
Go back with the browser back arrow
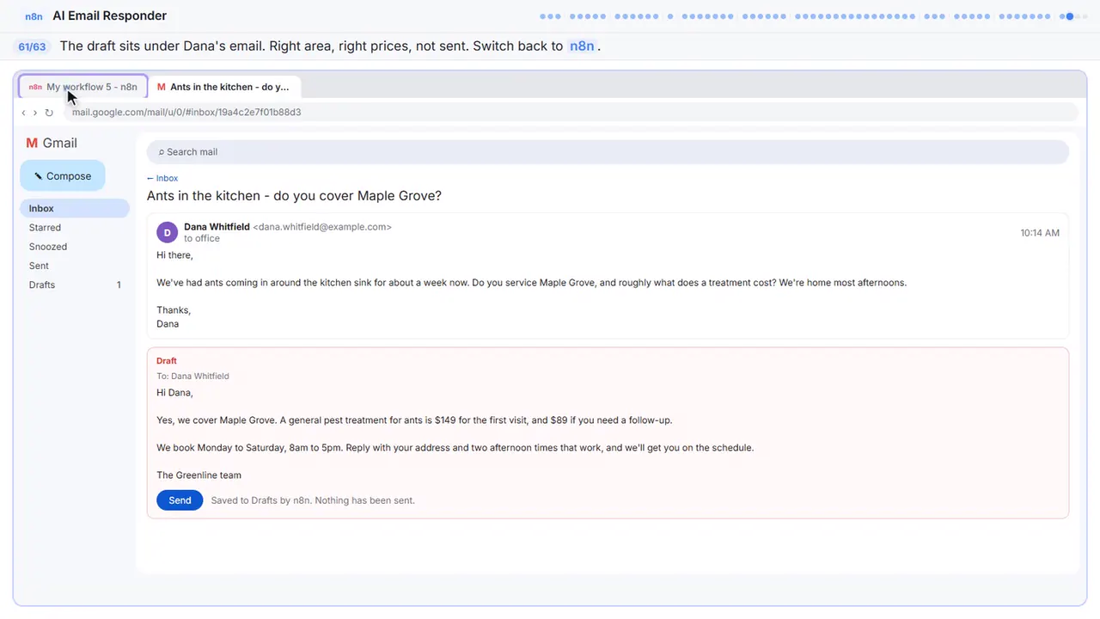tap(24, 113)
